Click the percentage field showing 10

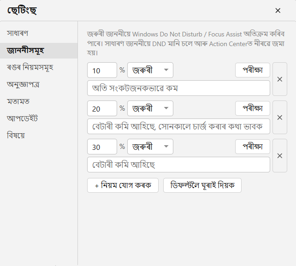(x=102, y=70)
